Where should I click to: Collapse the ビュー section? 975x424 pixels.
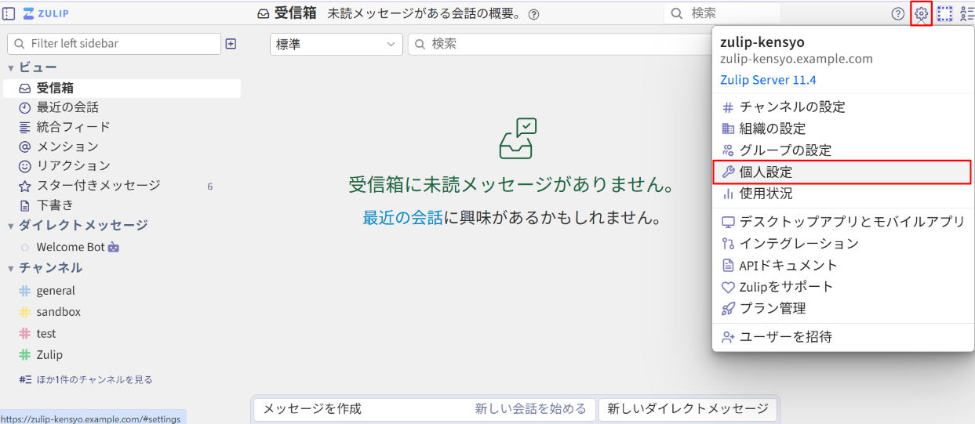(11, 68)
